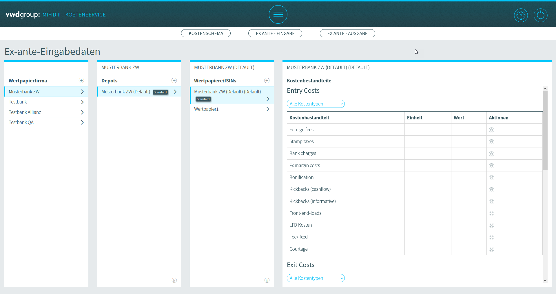Screen dimensions: 556x294
Task: Expand Wertpapier1 chevron arrow
Action: click(x=268, y=109)
